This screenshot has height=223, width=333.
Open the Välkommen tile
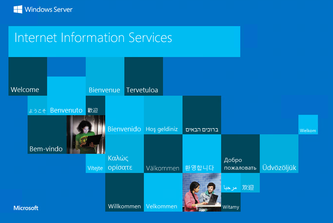(x=163, y=154)
